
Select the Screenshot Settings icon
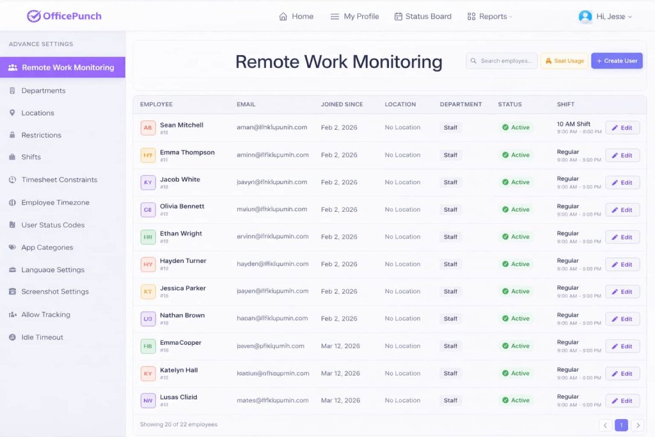[12, 292]
